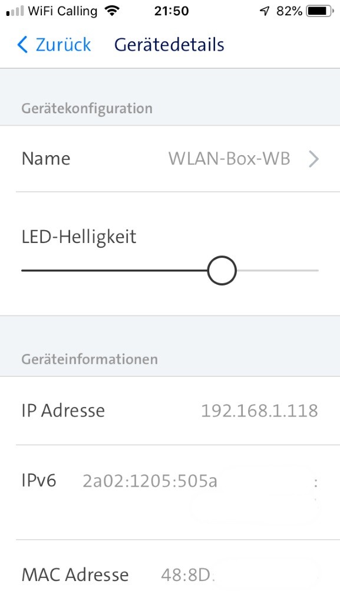Image resolution: width=340 pixels, height=604 pixels.
Task: Select the IP Adresse value 192.168.1.118
Action: pyautogui.click(x=260, y=410)
